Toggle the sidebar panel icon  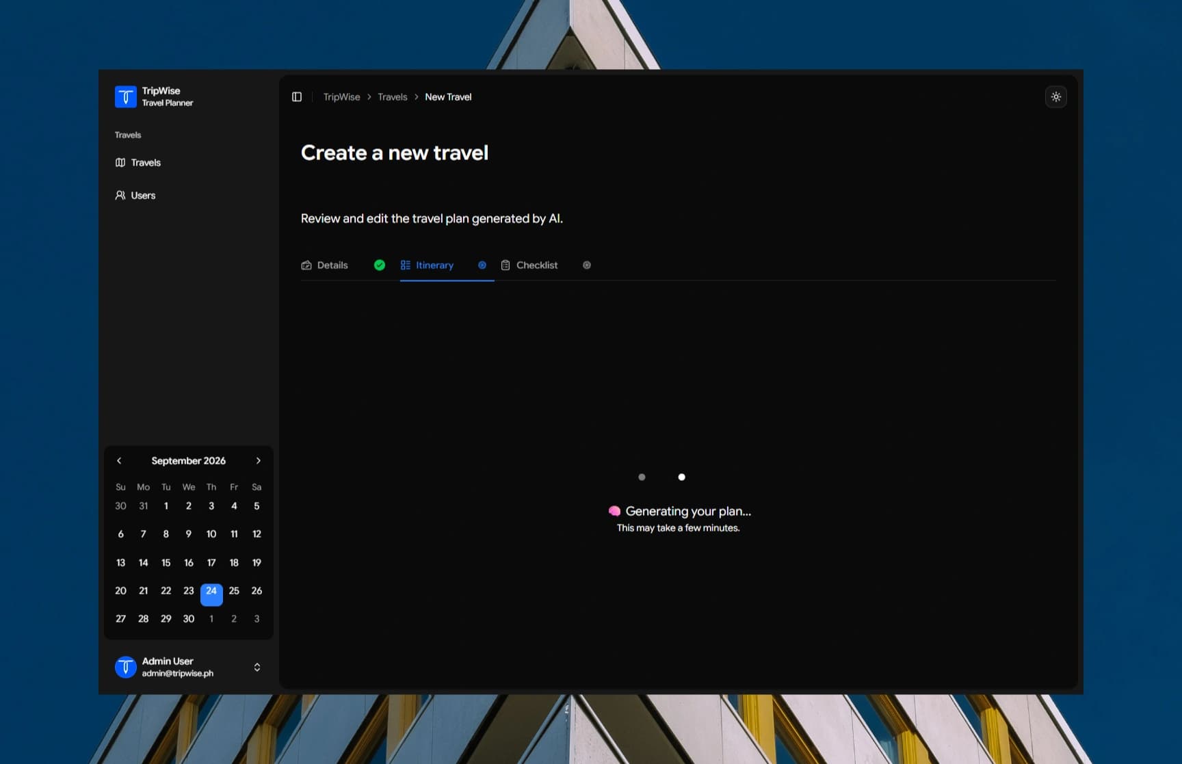tap(297, 97)
